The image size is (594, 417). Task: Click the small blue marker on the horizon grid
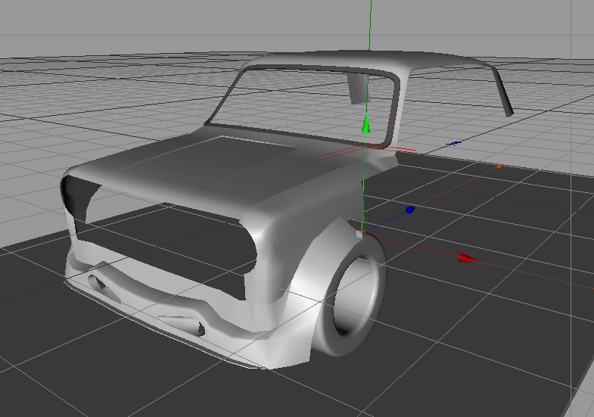tap(454, 142)
